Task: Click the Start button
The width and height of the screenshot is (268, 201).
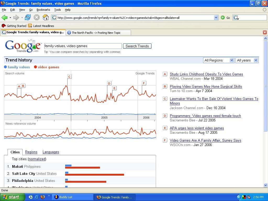Action: (x=12, y=197)
